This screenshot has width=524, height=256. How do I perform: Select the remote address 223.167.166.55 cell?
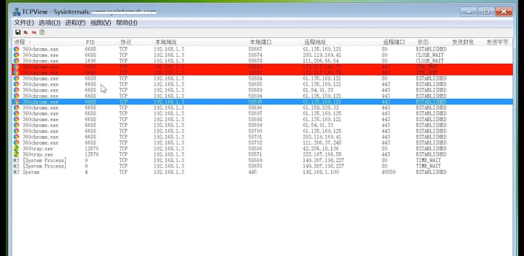322,155
